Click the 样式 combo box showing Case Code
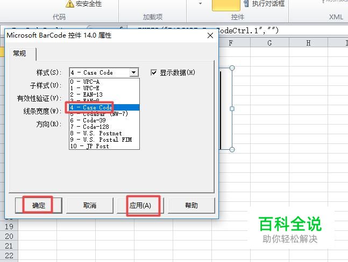 coord(104,72)
